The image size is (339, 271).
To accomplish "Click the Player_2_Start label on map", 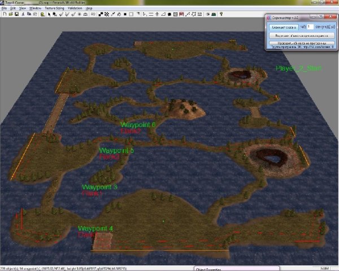I will [x=298, y=68].
